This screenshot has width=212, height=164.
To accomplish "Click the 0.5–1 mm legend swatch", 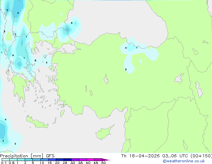I will point(13,160).
